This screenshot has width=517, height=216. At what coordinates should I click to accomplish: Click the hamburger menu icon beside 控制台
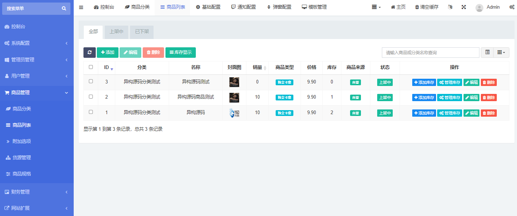(81, 7)
